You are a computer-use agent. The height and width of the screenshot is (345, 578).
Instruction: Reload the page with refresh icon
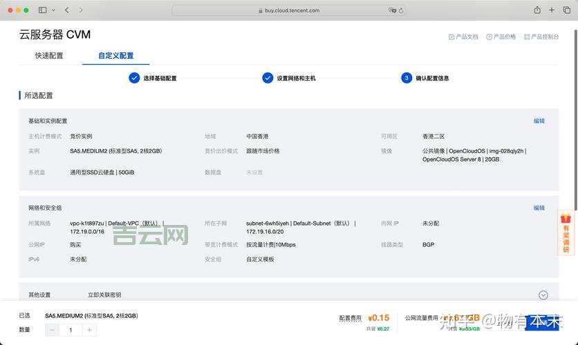[401, 10]
